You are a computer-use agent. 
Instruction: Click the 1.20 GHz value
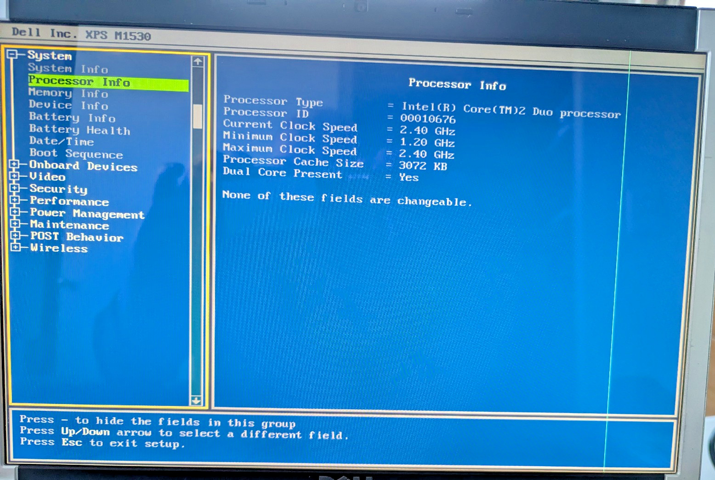427,143
